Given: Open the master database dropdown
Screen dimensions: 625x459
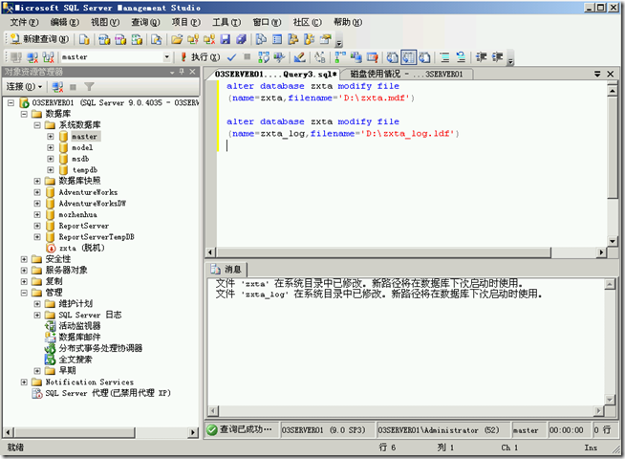Looking at the screenshot, I should 166,57.
